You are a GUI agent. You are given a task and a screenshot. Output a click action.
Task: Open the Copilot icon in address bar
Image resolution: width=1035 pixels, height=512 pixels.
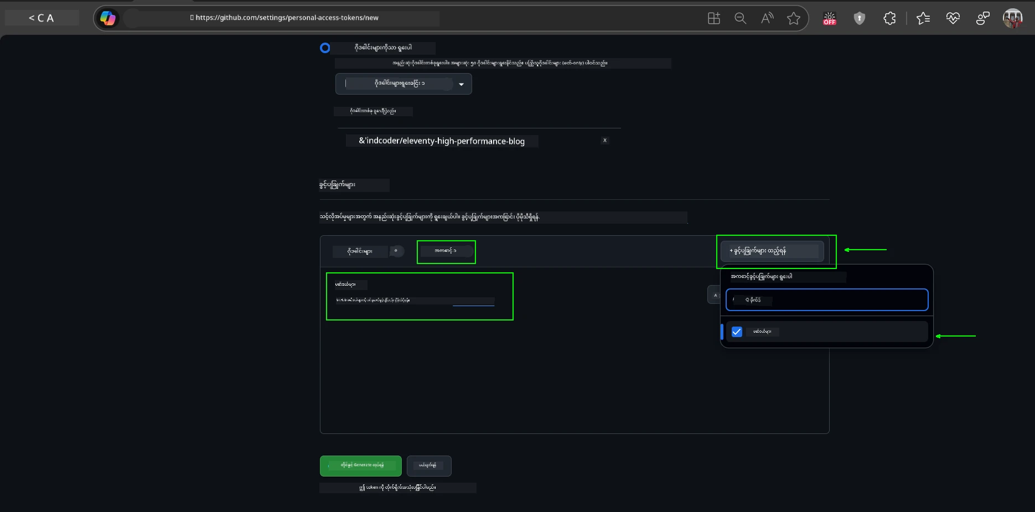tap(108, 18)
